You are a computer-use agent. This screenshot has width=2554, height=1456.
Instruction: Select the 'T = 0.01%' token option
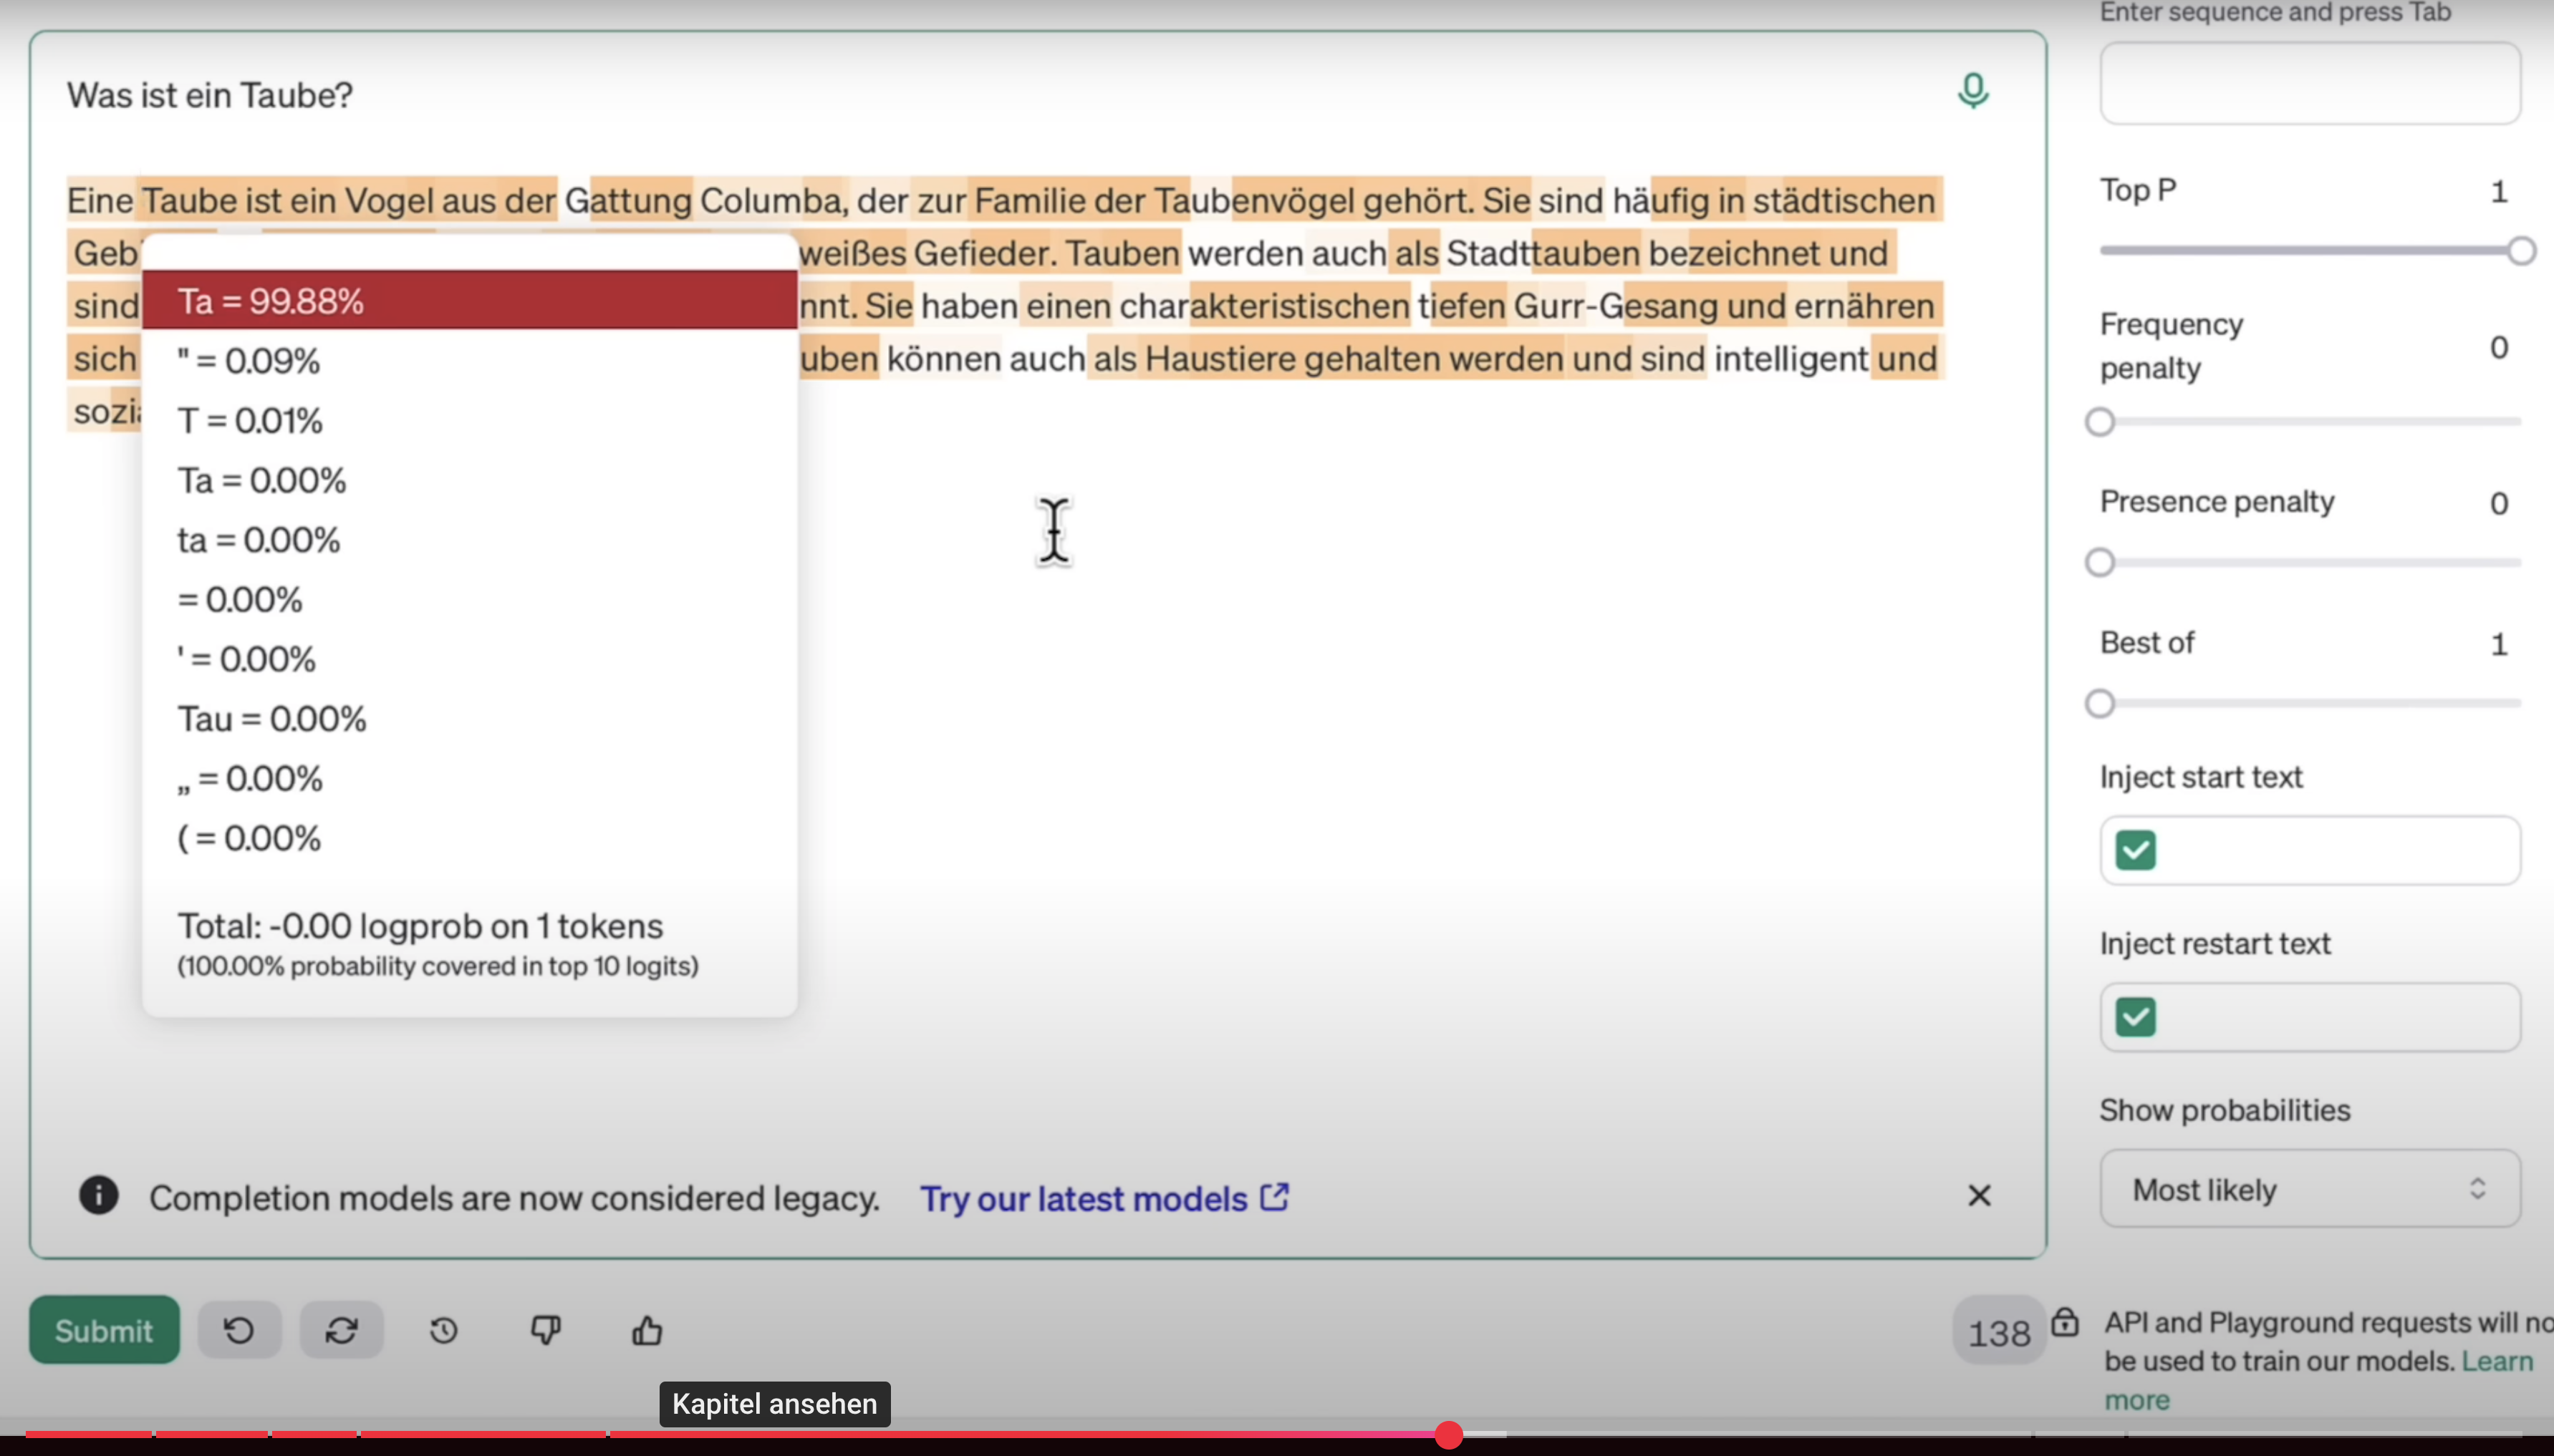(x=250, y=421)
